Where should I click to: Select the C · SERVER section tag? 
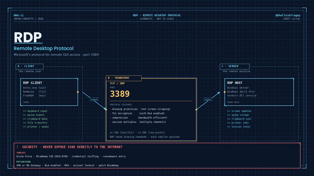coord(234,66)
